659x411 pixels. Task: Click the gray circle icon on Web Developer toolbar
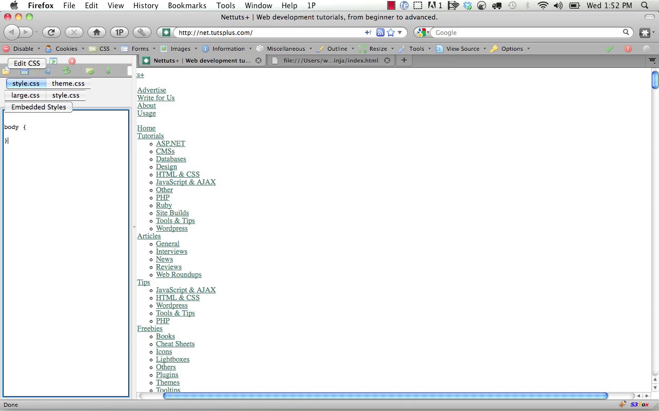tap(647, 49)
